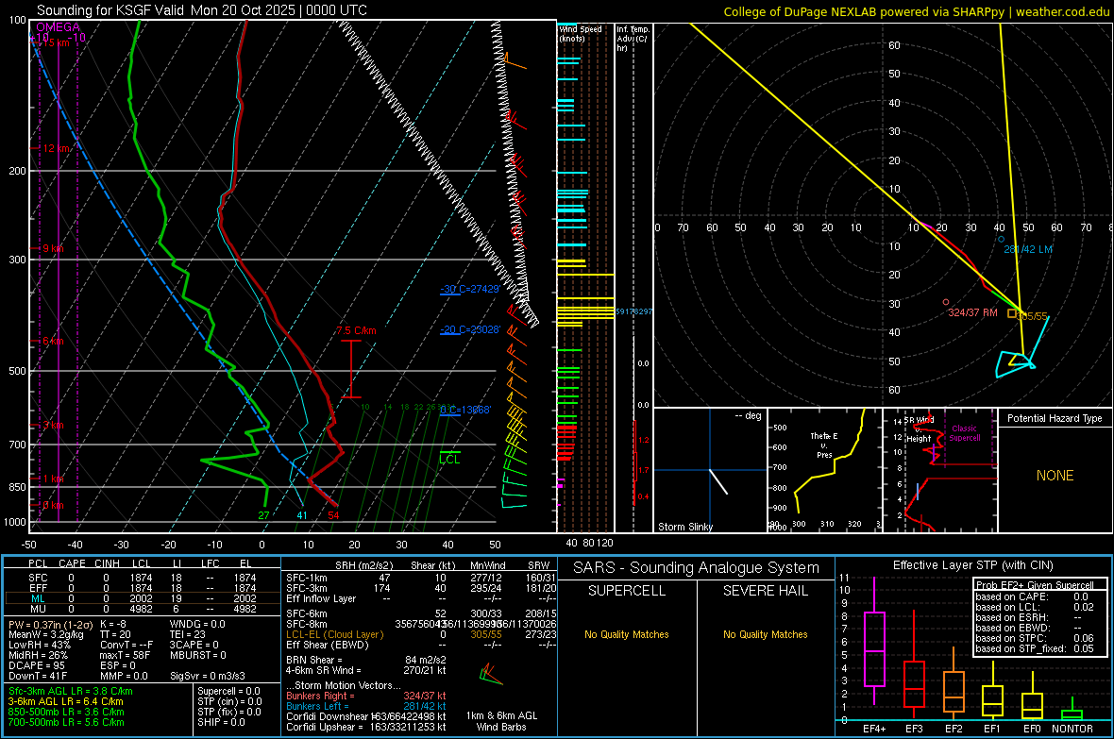Click the maxT = 58F value
This screenshot has height=739, width=1114.
pyautogui.click(x=125, y=655)
